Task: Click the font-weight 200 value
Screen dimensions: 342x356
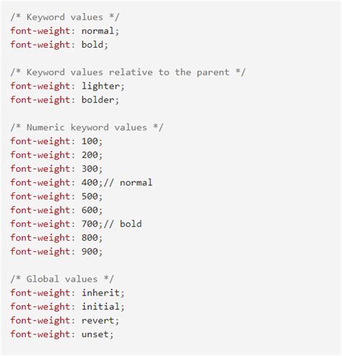Action: point(89,155)
